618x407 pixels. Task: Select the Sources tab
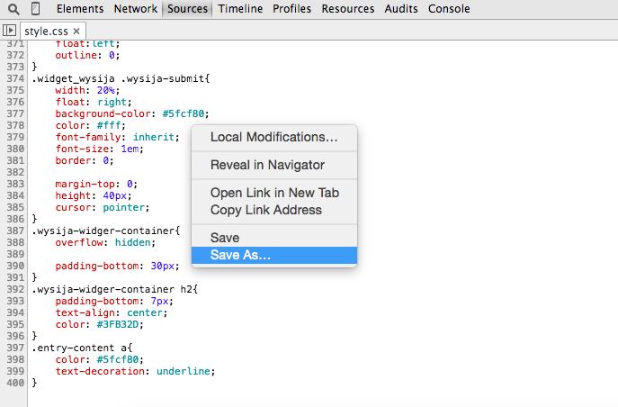point(187,10)
